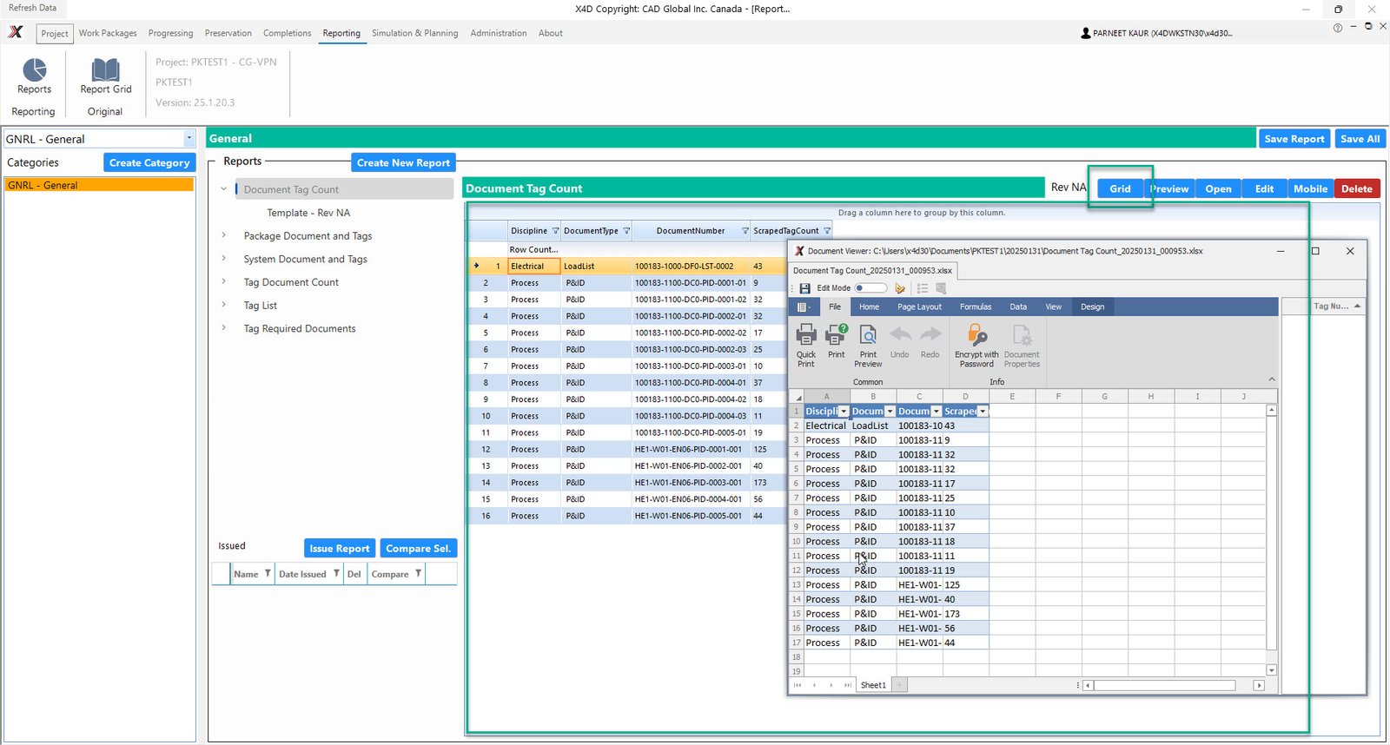Open Print Preview in the viewer ribbon
The width and height of the screenshot is (1390, 745).
point(868,335)
